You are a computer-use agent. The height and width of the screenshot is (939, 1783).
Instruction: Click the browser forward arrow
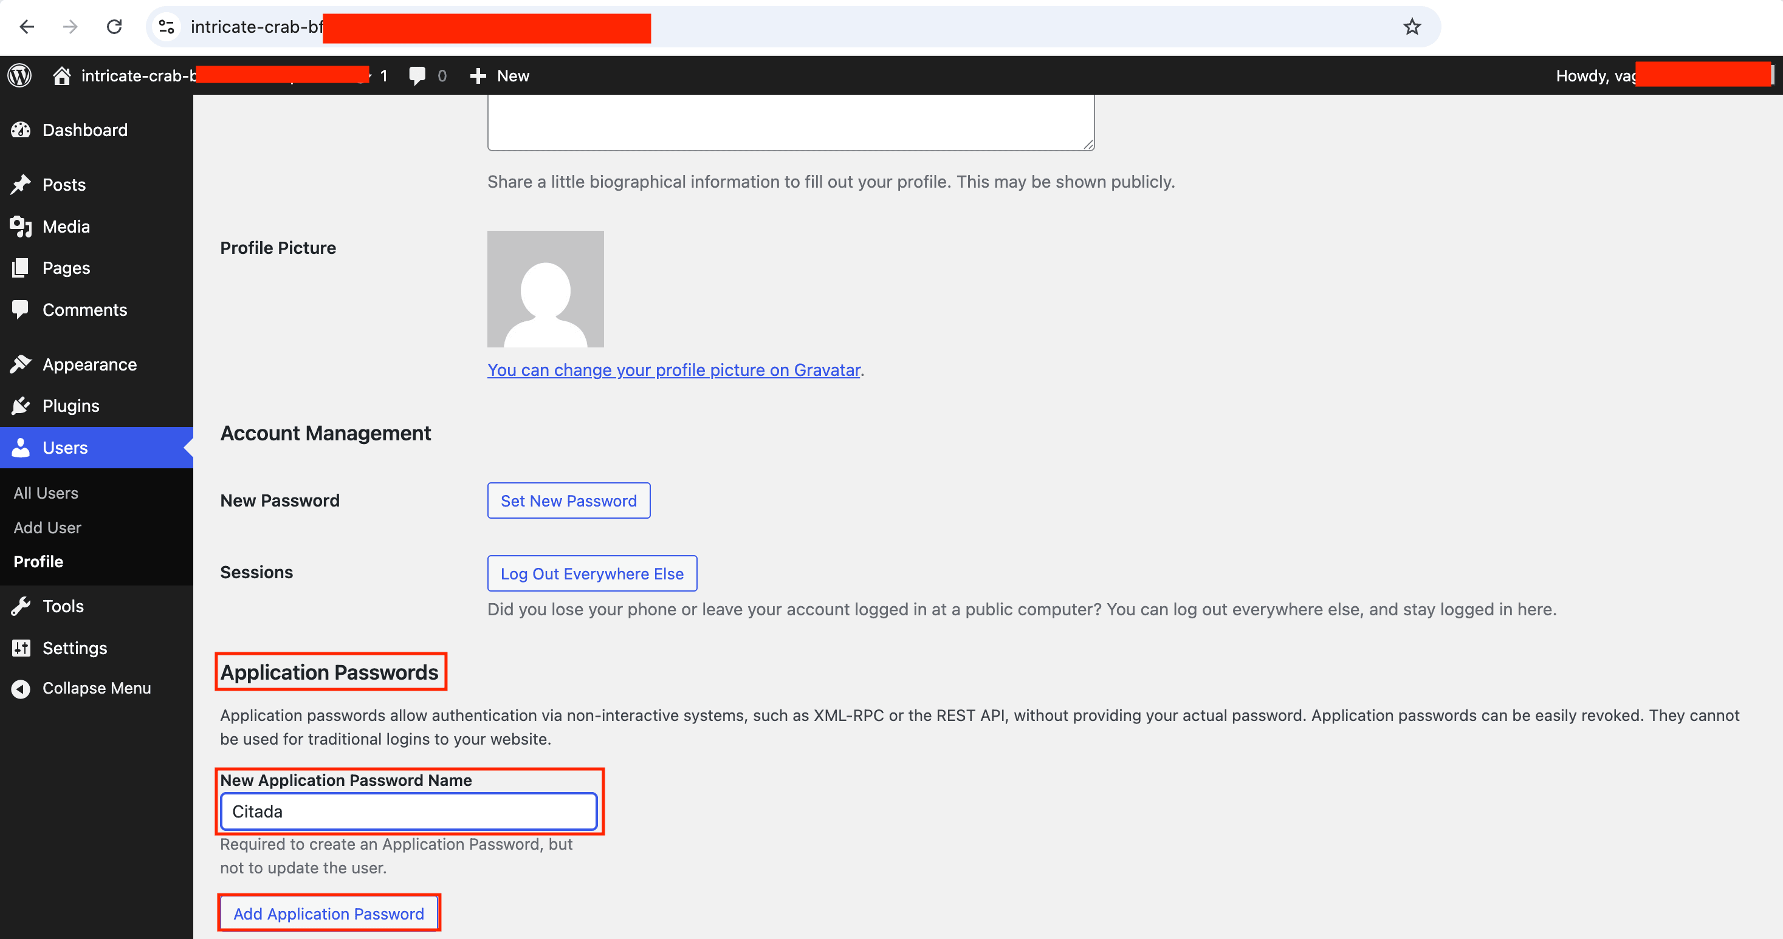tap(70, 27)
